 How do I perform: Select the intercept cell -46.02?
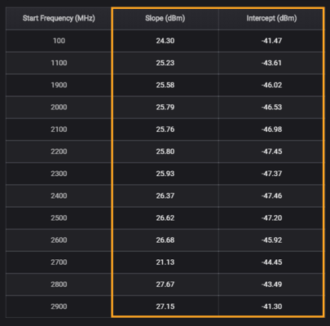tap(271, 85)
